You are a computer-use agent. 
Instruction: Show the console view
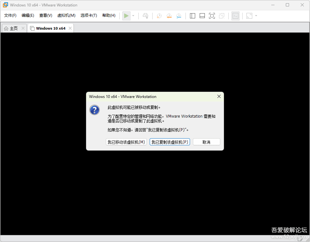click(x=235, y=15)
